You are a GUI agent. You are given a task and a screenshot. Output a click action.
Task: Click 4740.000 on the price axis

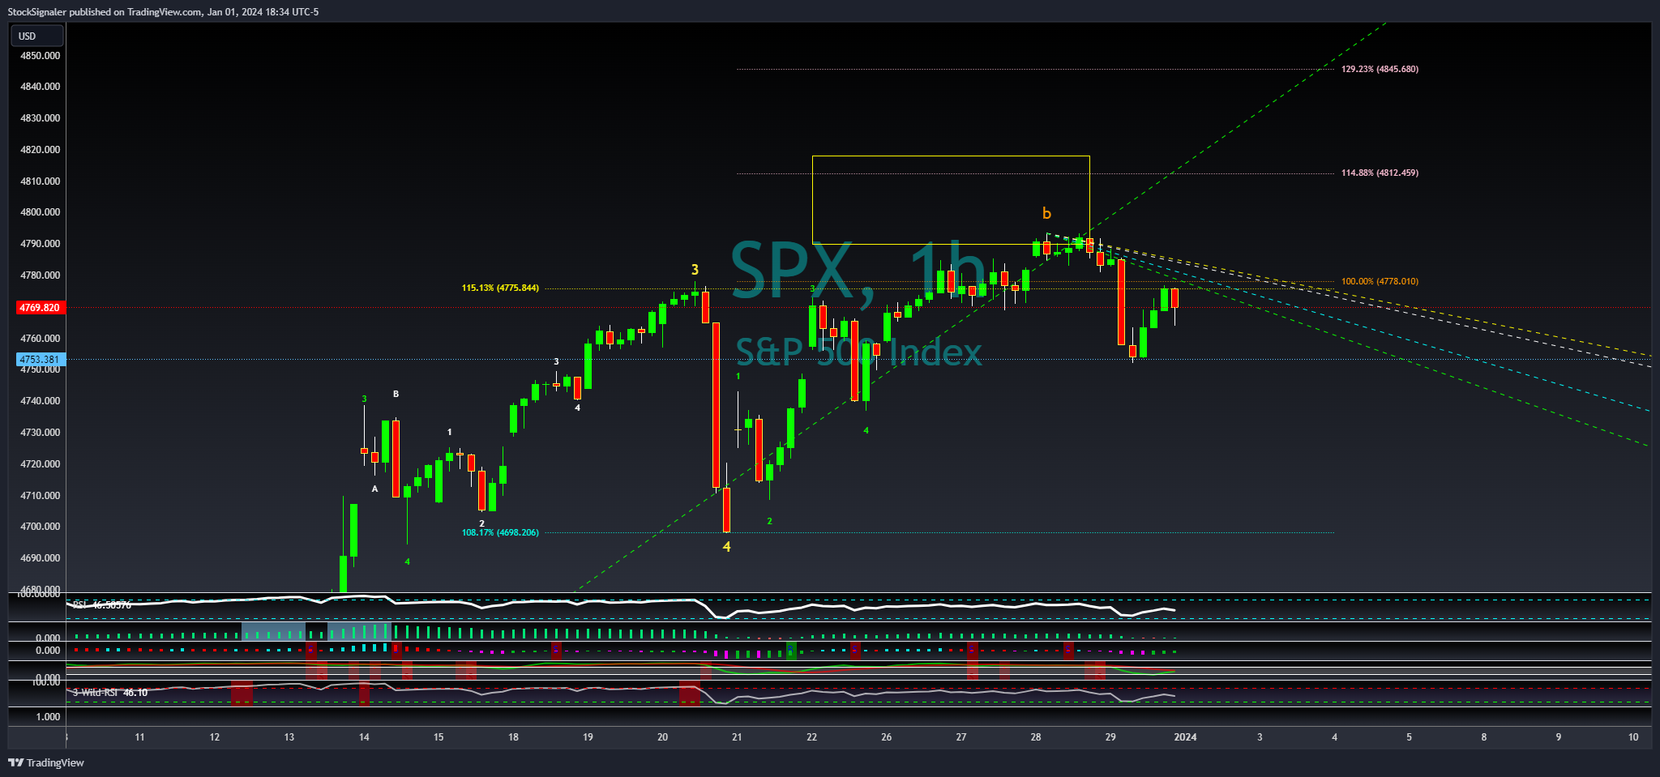[x=40, y=401]
